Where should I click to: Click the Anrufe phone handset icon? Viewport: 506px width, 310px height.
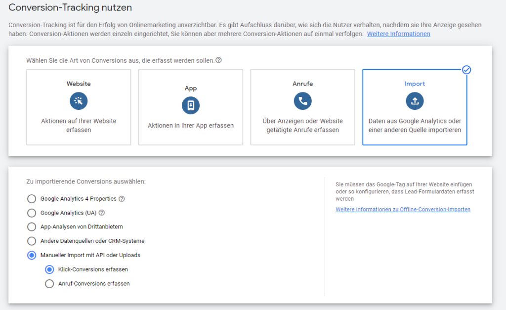pos(303,101)
